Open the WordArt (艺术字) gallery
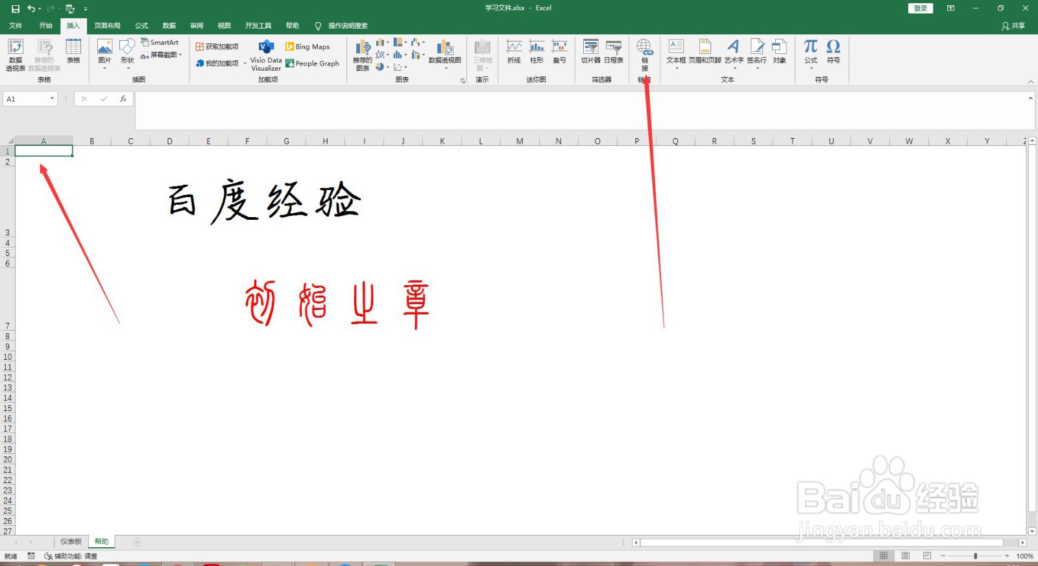Viewport: 1038px width, 566px height. pyautogui.click(x=734, y=54)
